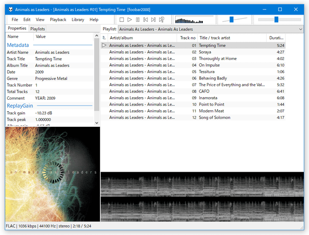Image resolution: width=309 pixels, height=235 pixels.
Task: Maximize the foobar2000 window
Action: click(280, 9)
